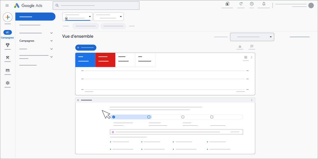Select the Campagnes megaphone icon in rail
This screenshot has width=318, height=159.
(x=7, y=32)
